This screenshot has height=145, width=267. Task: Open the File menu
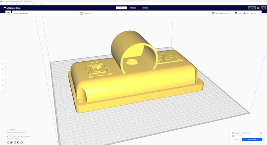click(x=2, y=4)
